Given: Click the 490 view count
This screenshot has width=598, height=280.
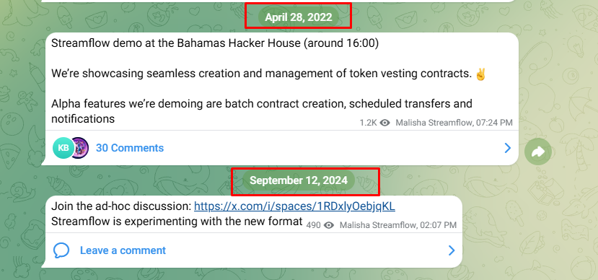Looking at the screenshot, I should click(314, 225).
